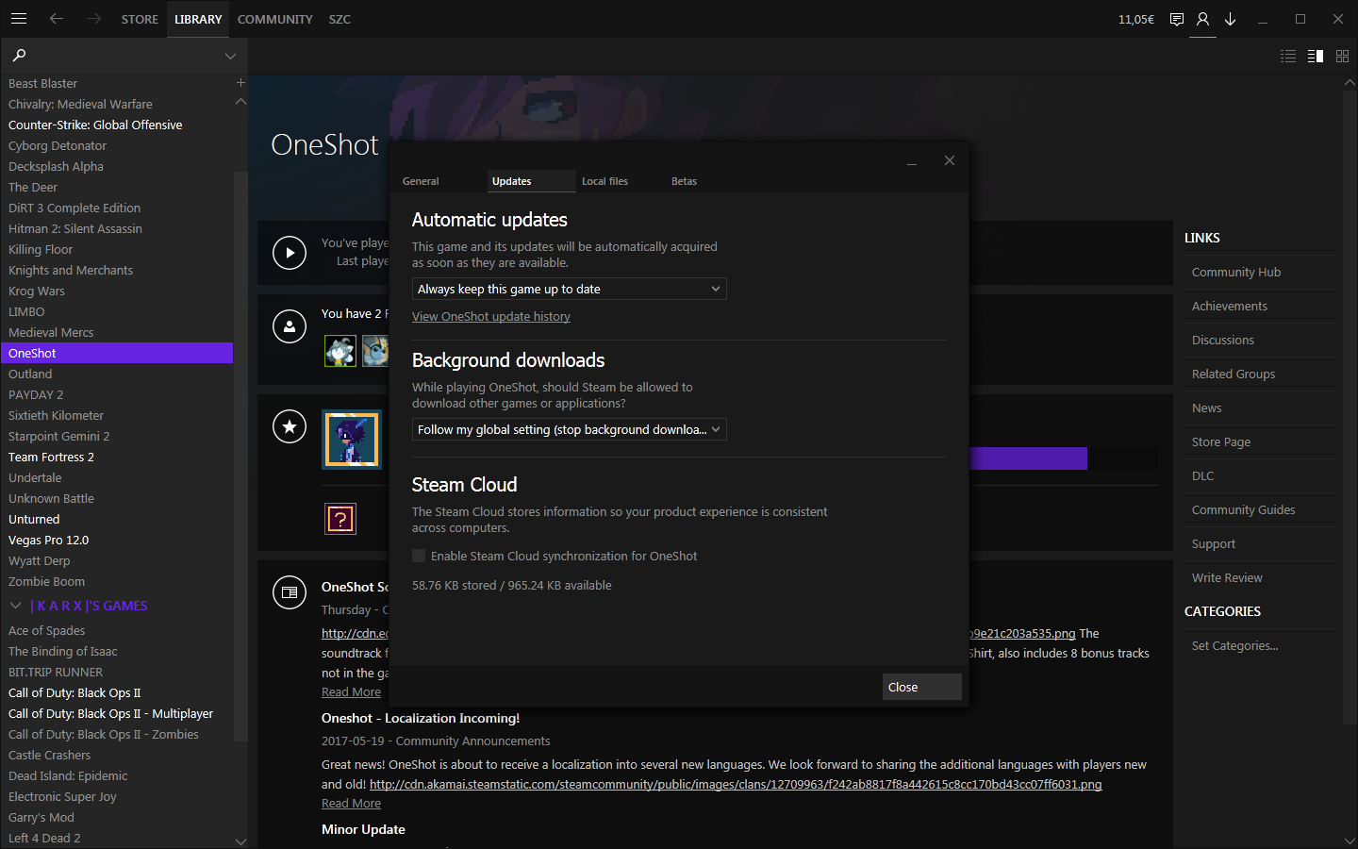Select Counter-Strike: Global Offensive in library

point(95,125)
